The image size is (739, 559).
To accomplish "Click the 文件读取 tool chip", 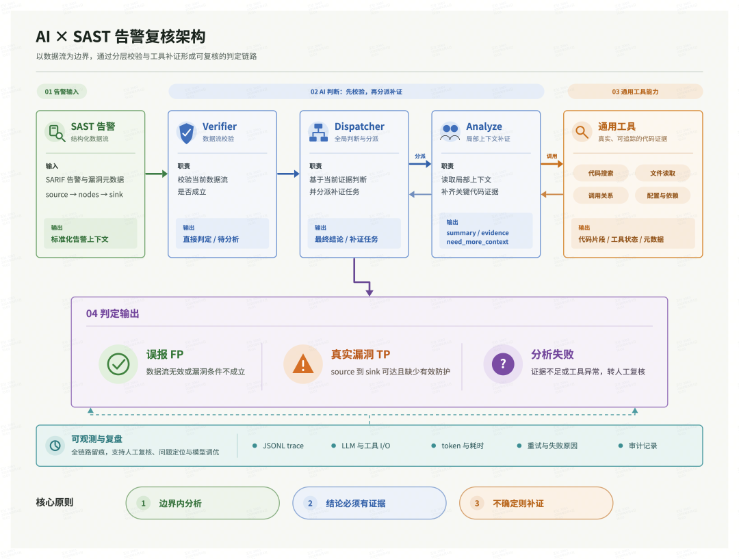I will 662,173.
